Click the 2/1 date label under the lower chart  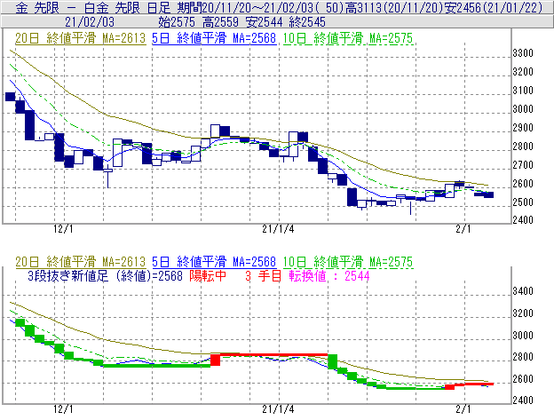click(463, 409)
